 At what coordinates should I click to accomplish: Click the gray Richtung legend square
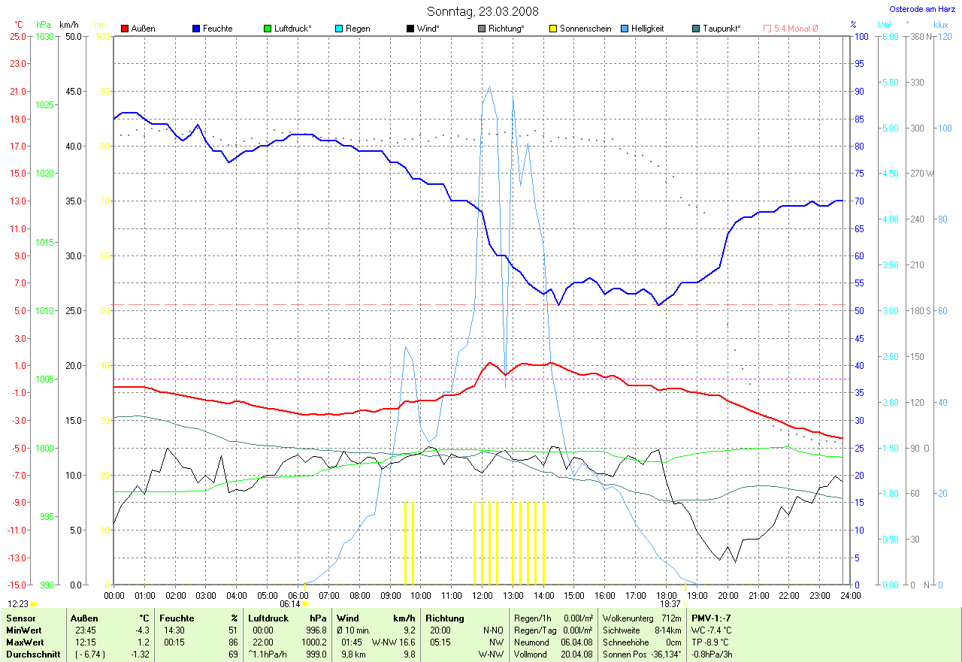483,29
